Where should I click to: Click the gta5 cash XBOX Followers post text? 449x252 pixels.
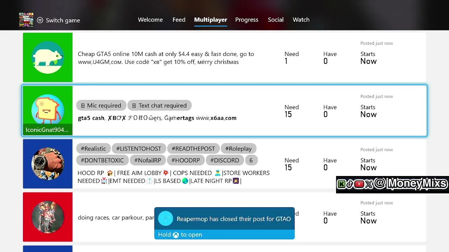coord(157,118)
